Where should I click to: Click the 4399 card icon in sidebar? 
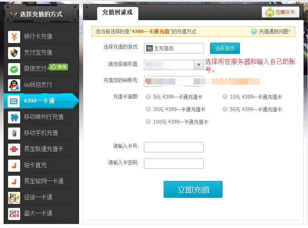coord(14,101)
